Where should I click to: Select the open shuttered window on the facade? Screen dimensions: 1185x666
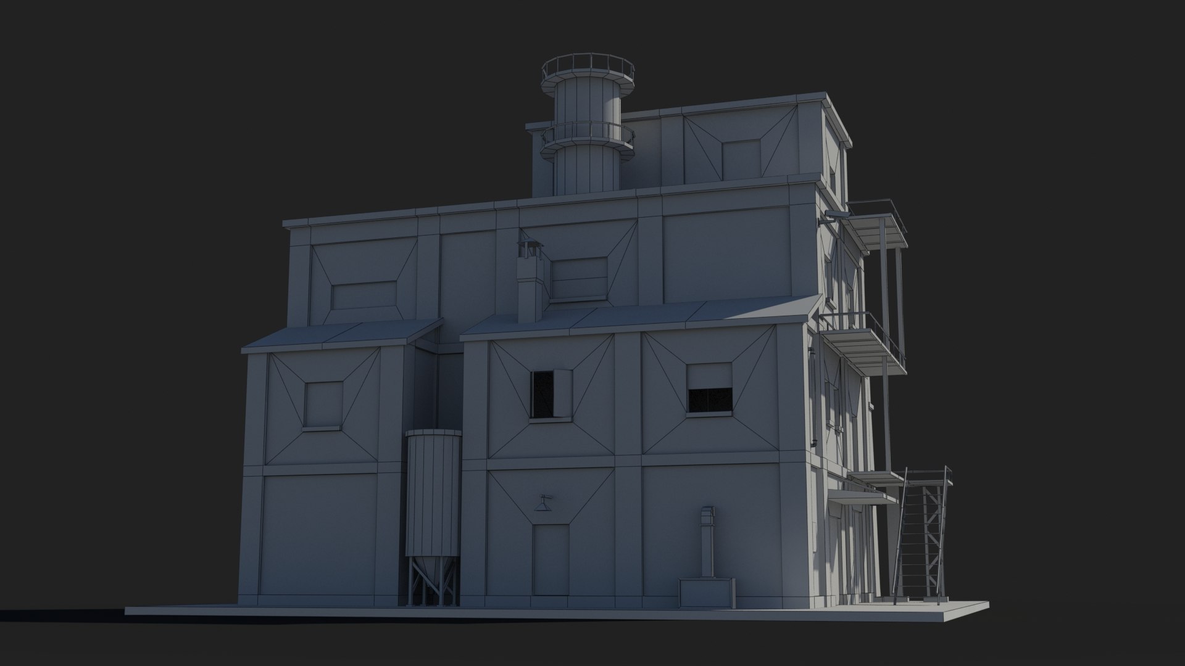coord(551,396)
